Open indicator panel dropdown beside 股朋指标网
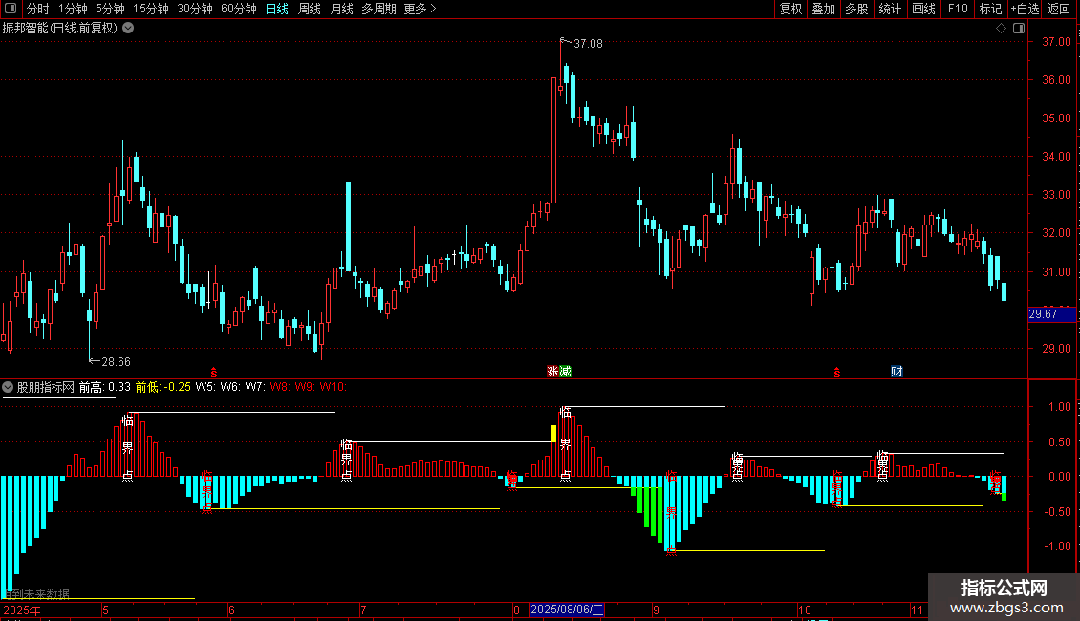Image resolution: width=1080 pixels, height=621 pixels. (x=8, y=387)
